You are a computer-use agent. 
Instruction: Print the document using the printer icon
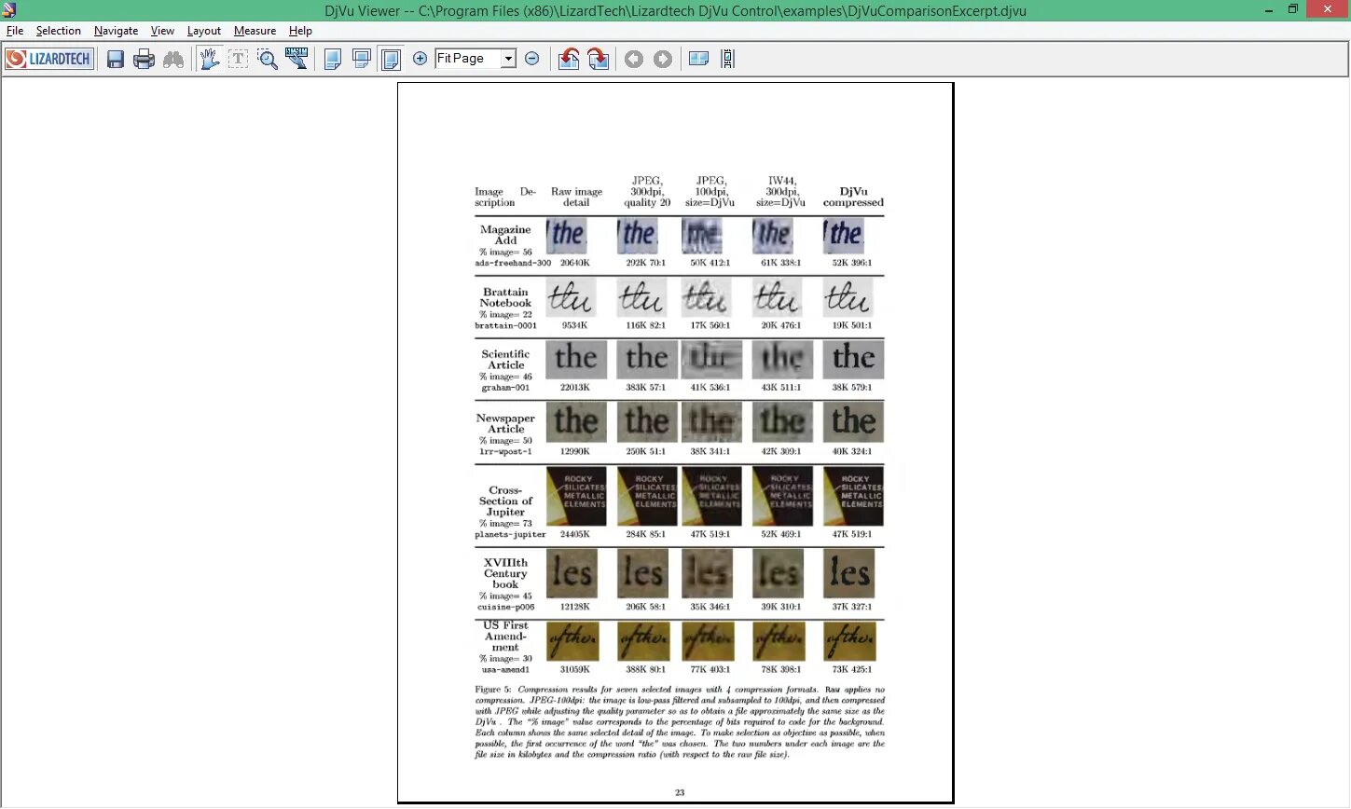pos(144,60)
